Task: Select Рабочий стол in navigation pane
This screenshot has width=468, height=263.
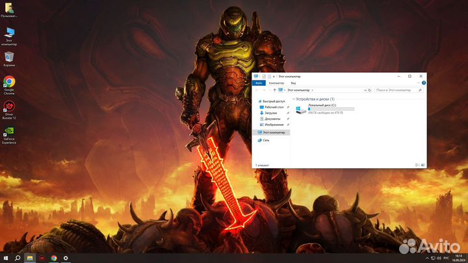Action: 271,107
